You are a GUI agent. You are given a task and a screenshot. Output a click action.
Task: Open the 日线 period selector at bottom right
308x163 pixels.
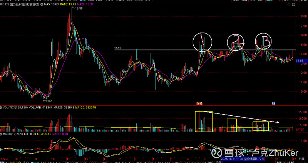302,159
